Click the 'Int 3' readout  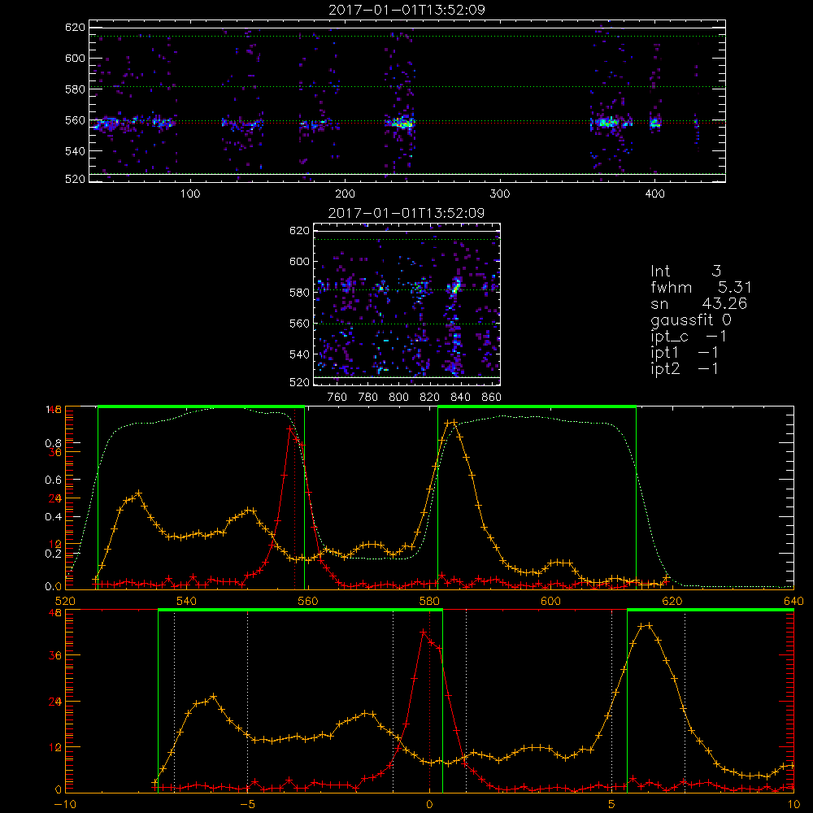pyautogui.click(x=686, y=271)
